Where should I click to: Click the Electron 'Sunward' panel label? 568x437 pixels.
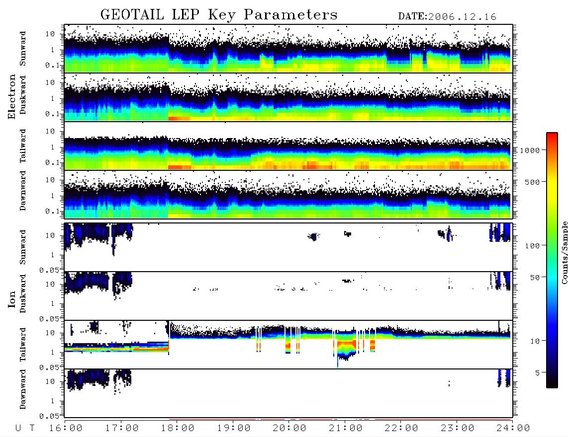click(x=23, y=49)
